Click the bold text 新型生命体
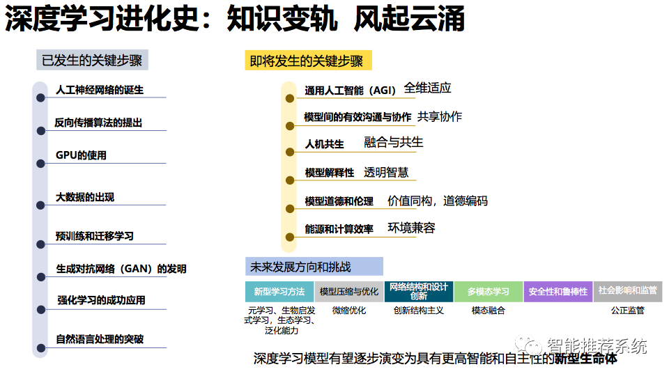 tap(586, 359)
